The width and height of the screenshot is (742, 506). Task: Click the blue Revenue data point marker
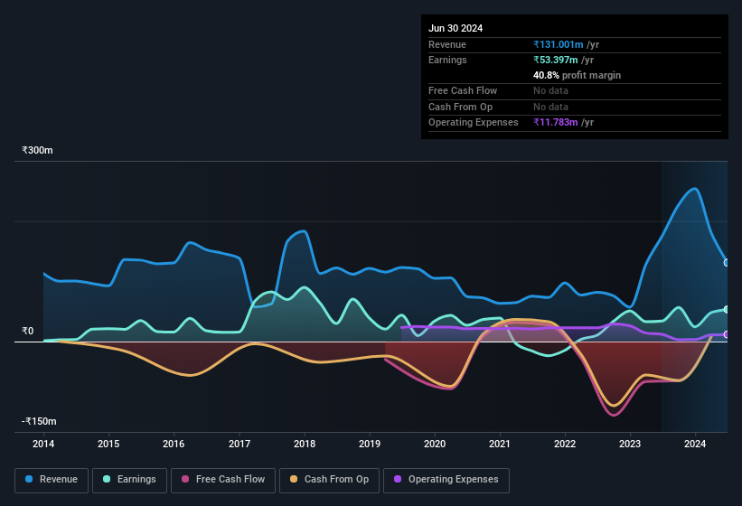pos(727,262)
